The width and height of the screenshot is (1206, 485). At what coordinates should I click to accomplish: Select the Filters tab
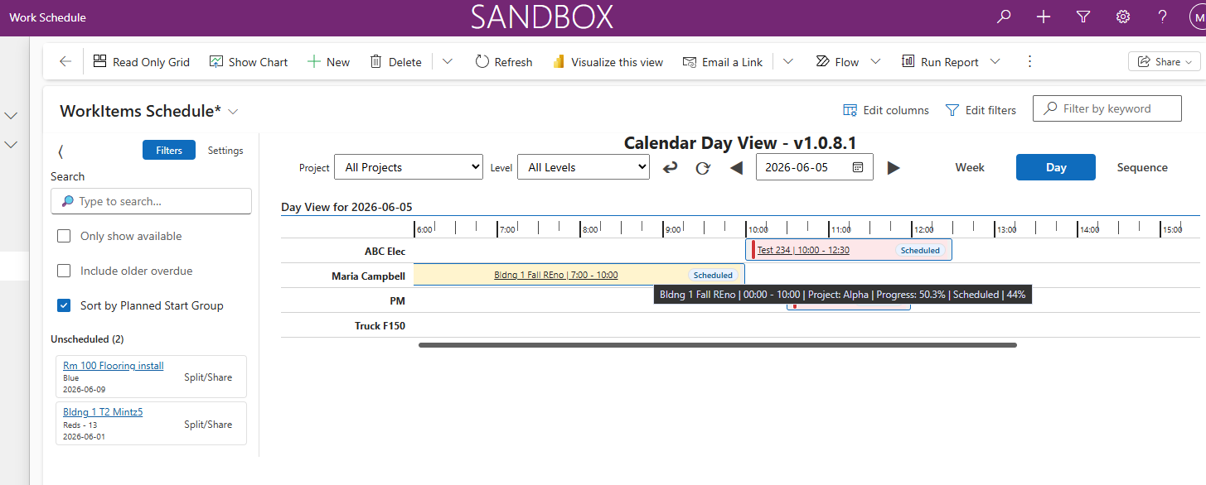click(169, 151)
